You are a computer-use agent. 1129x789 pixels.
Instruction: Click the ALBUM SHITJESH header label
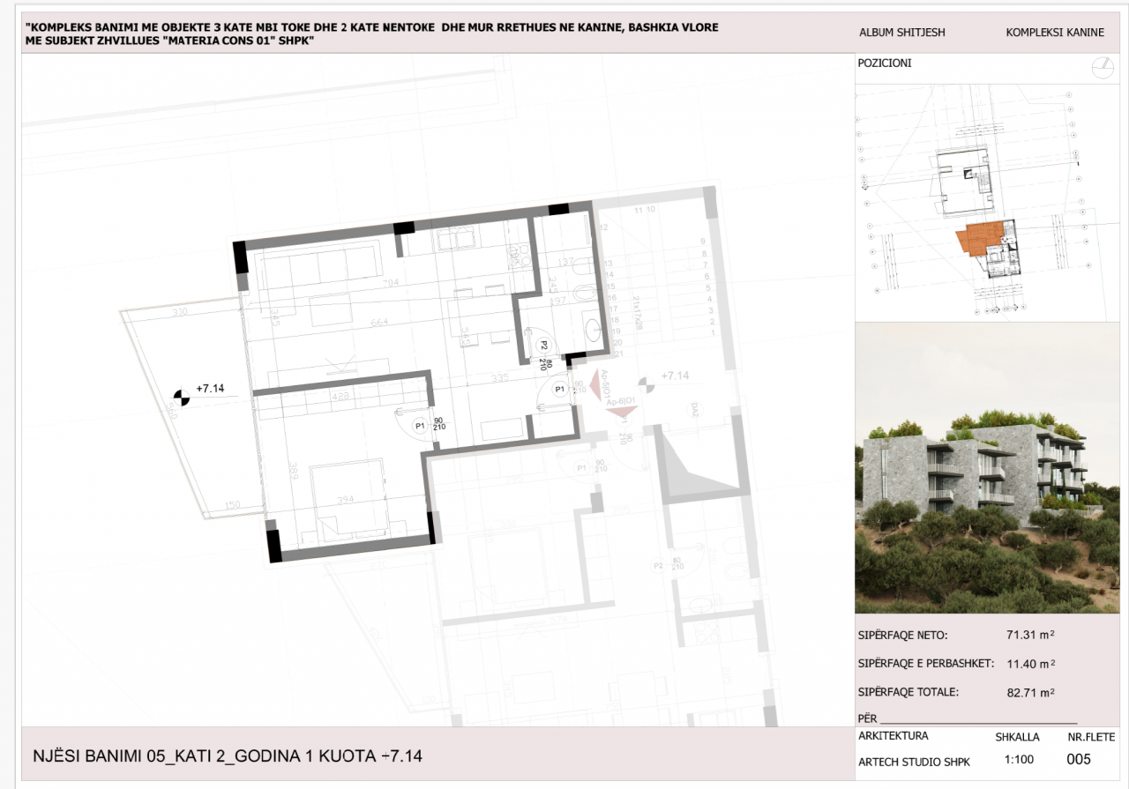click(901, 33)
